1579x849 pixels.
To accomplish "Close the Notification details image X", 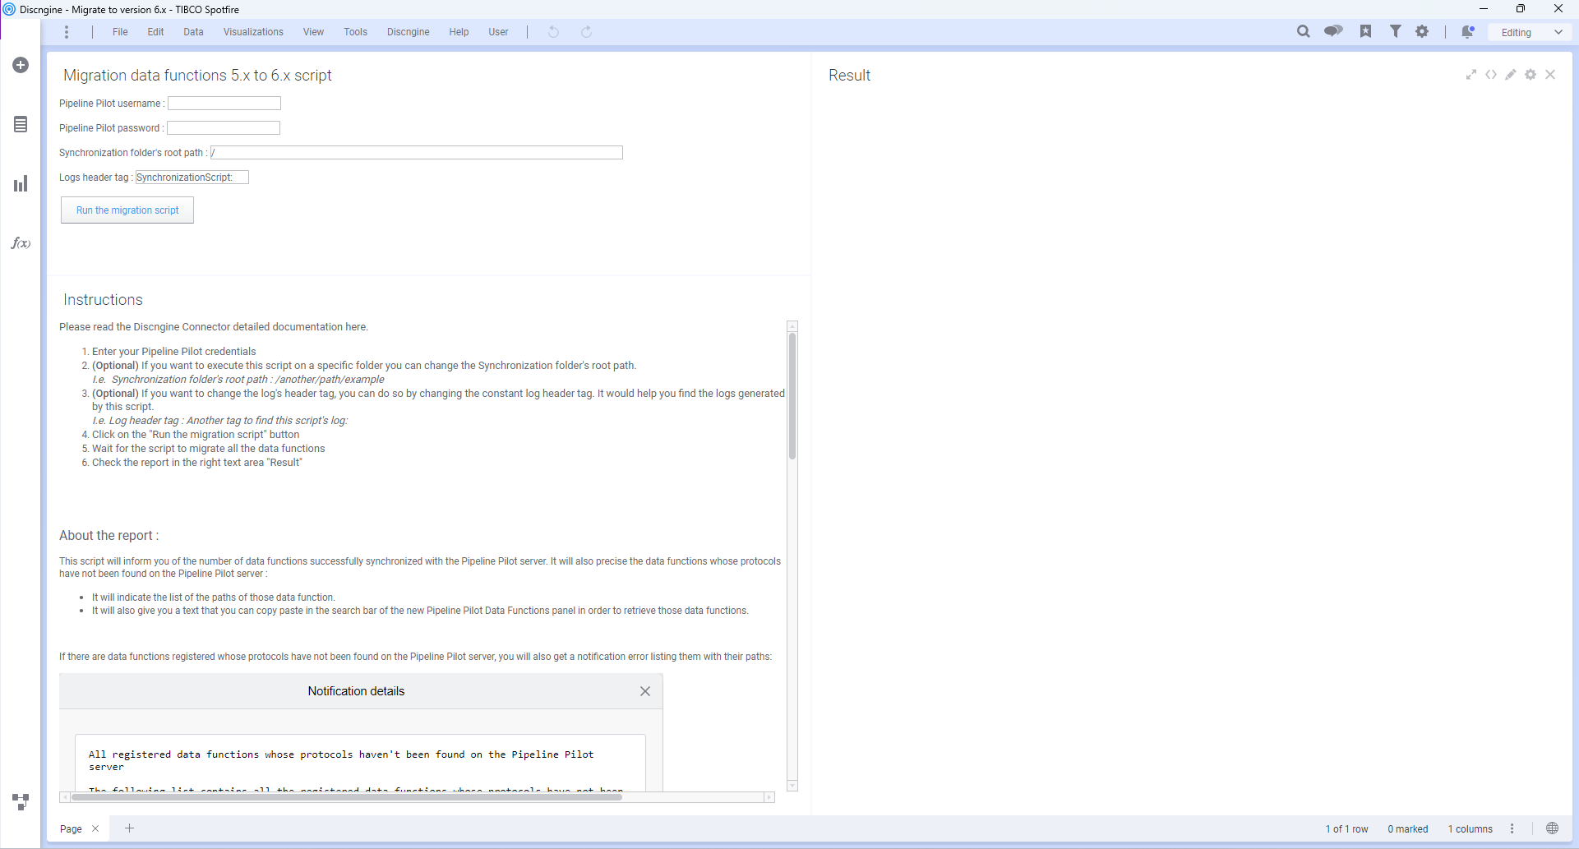I will (645, 691).
